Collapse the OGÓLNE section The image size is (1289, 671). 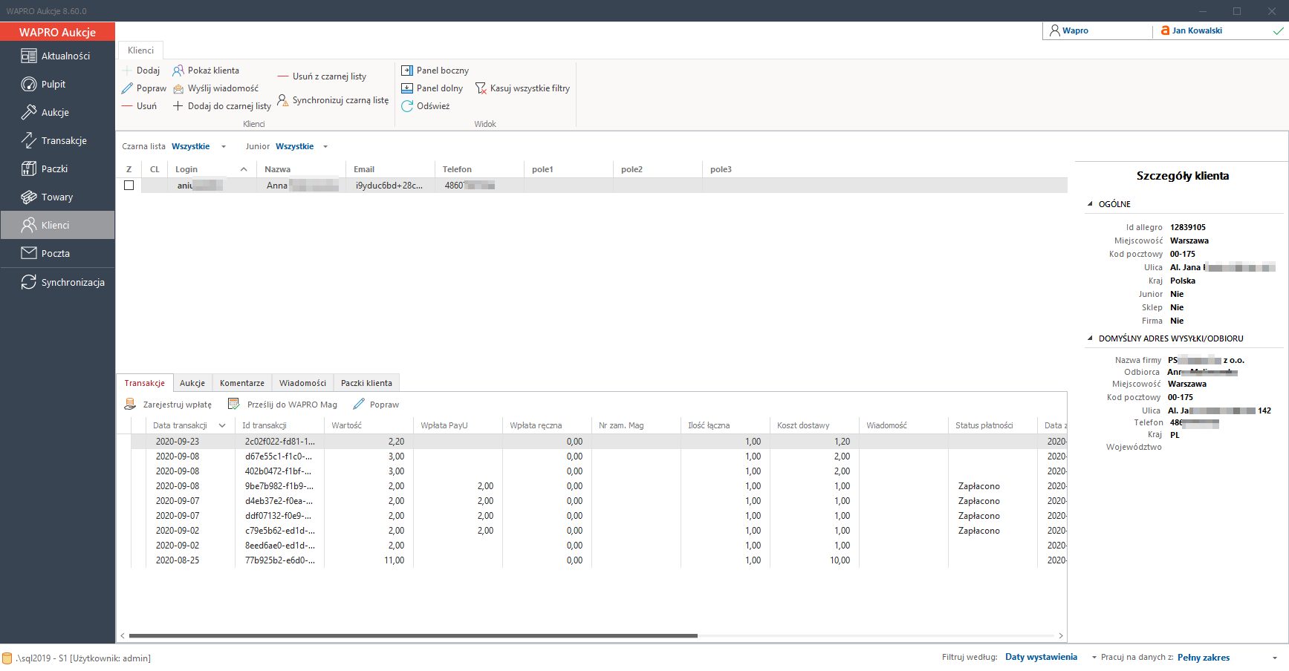click(x=1090, y=204)
